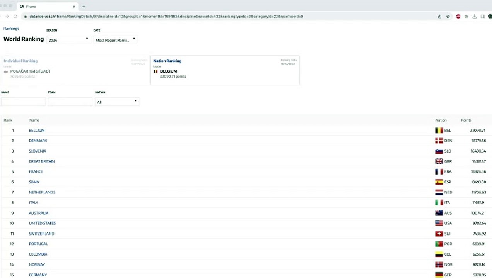Open the Date Most Recent Ranking dropdown
Image resolution: width=492 pixels, height=278 pixels.
[116, 40]
